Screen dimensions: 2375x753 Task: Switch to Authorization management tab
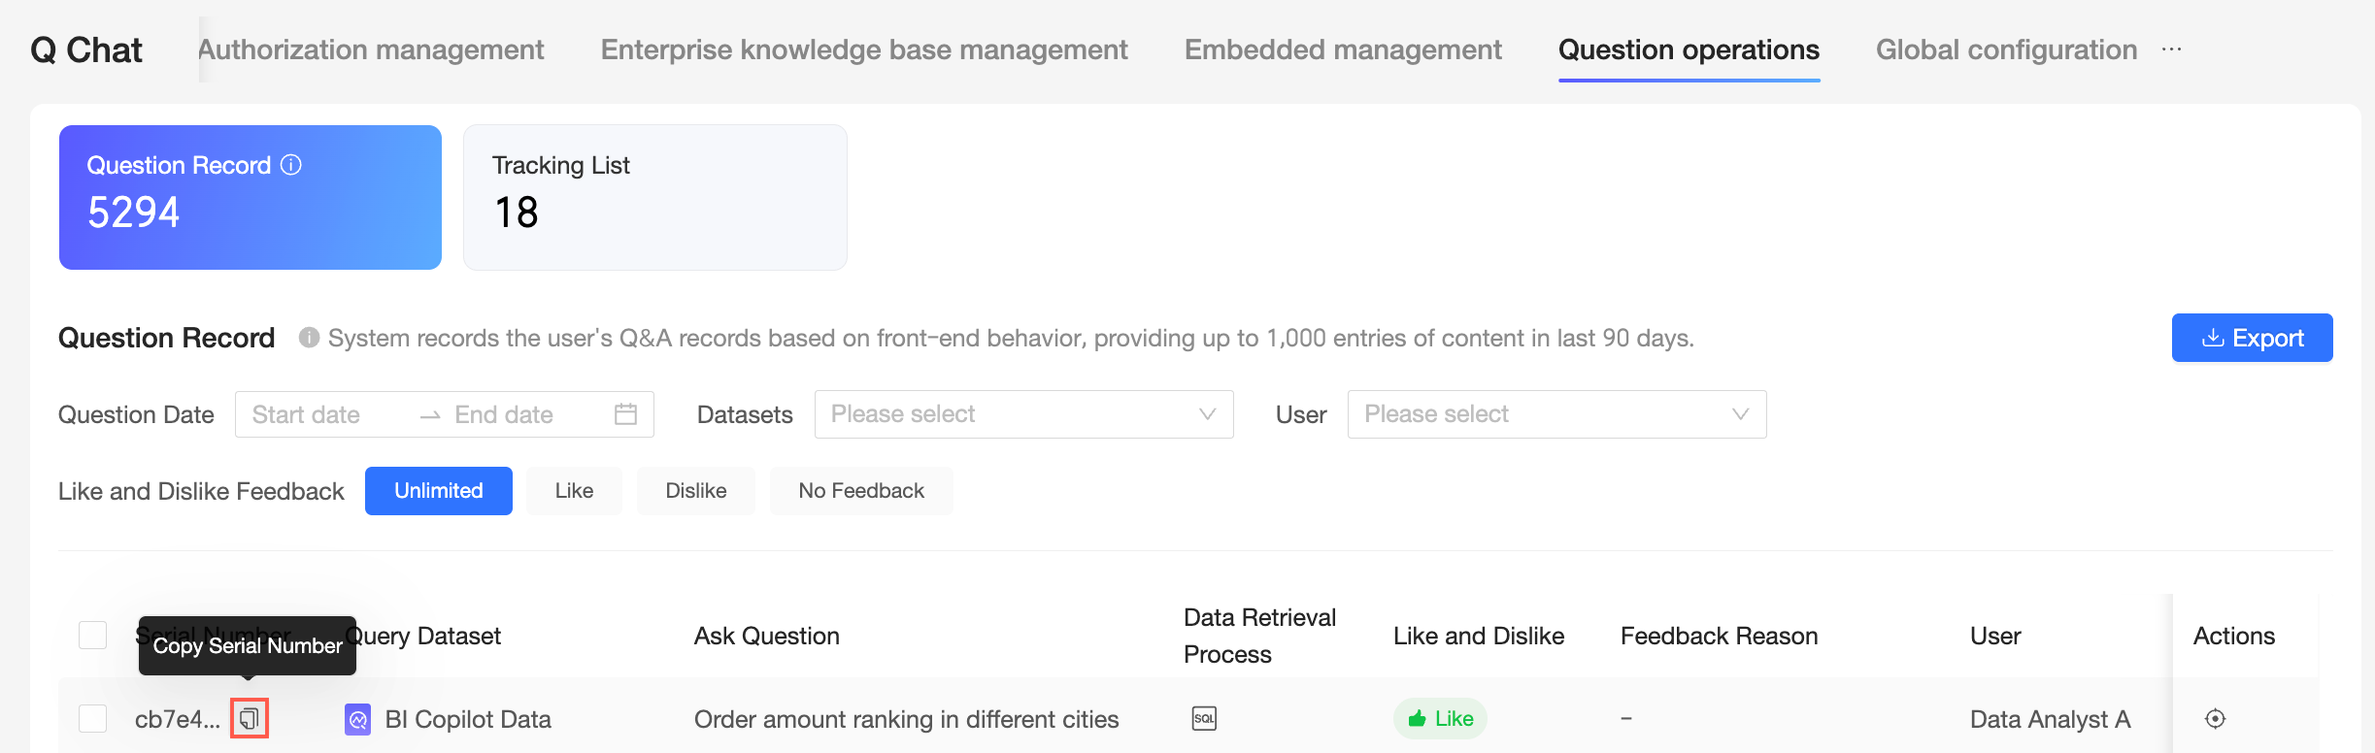(371, 49)
